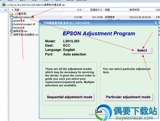Screen dimensions: 160x121
Task: Click the Quit button
Action: pyautogui.click(x=99, y=112)
